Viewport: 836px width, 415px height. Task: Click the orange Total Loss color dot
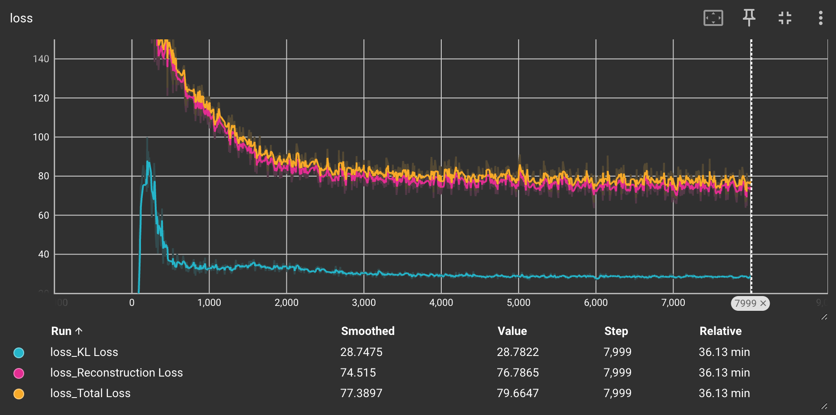pyautogui.click(x=19, y=394)
